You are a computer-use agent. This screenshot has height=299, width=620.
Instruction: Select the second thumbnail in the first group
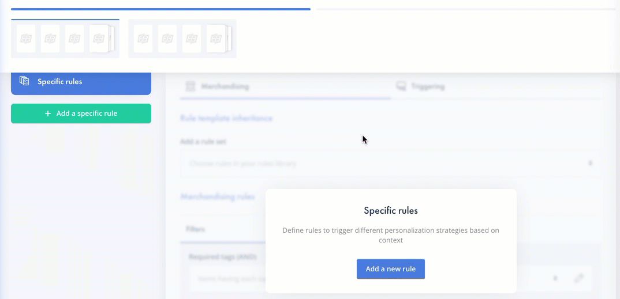(50, 39)
